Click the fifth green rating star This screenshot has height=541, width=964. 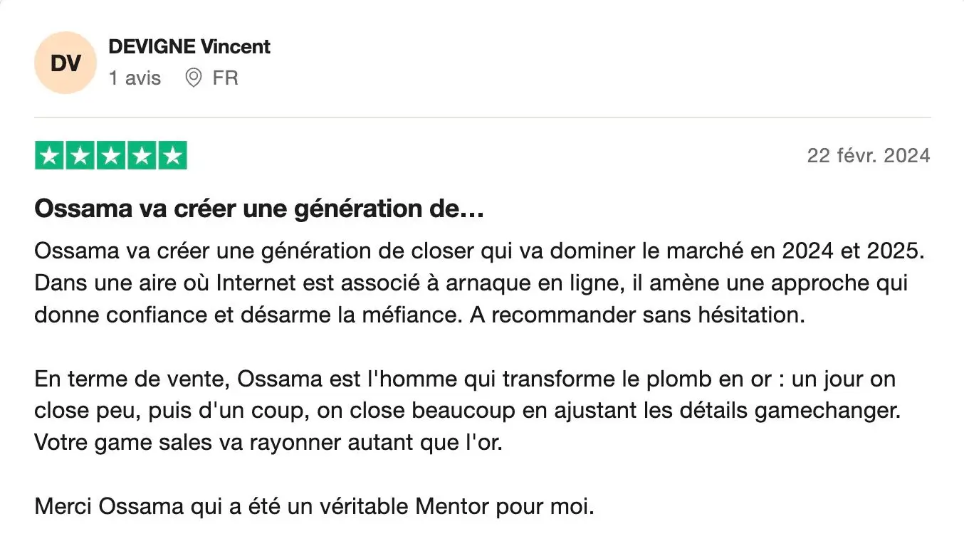(172, 156)
